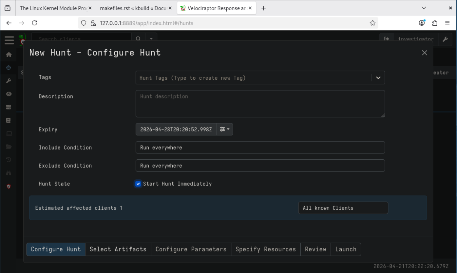Switch to Configure Hunt step
Screen dimensions: 457x273
(56, 249)
